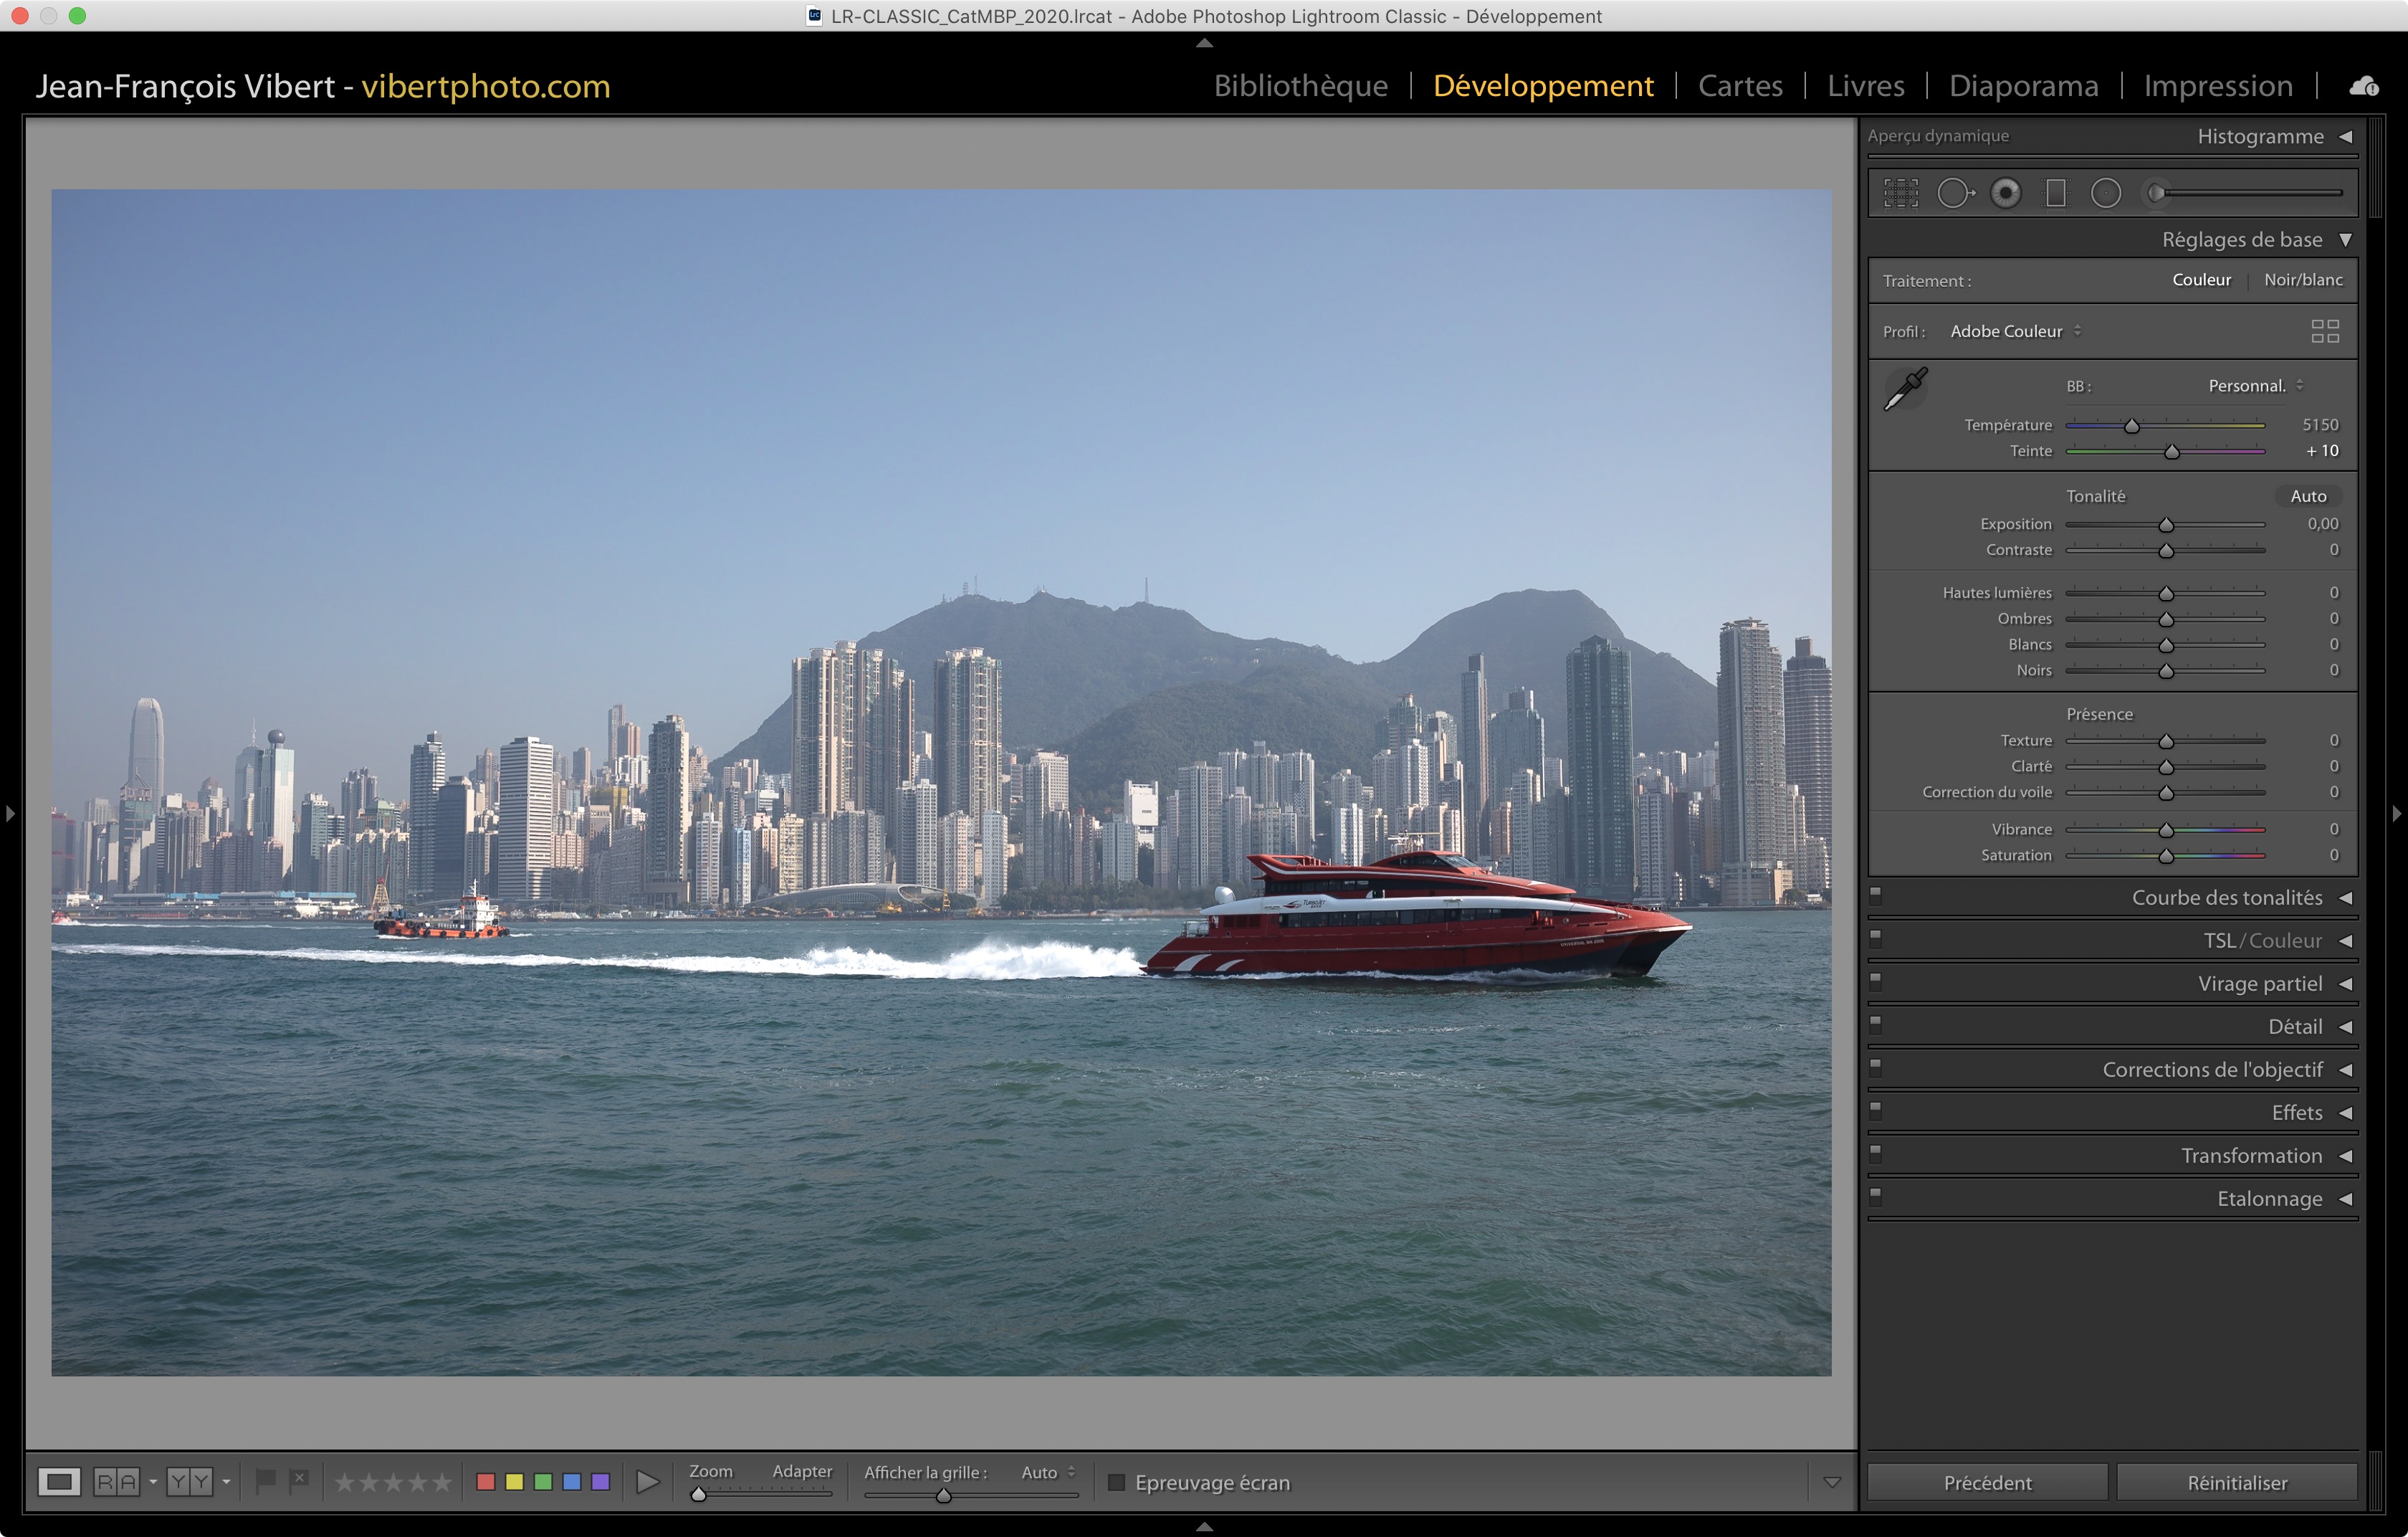
Task: Select the Graduated filter tool
Action: click(x=2056, y=193)
